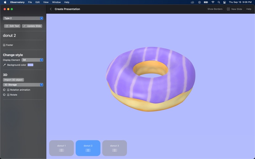Select the donut 3 slide thumbnail
255x159 pixels.
coord(114,148)
